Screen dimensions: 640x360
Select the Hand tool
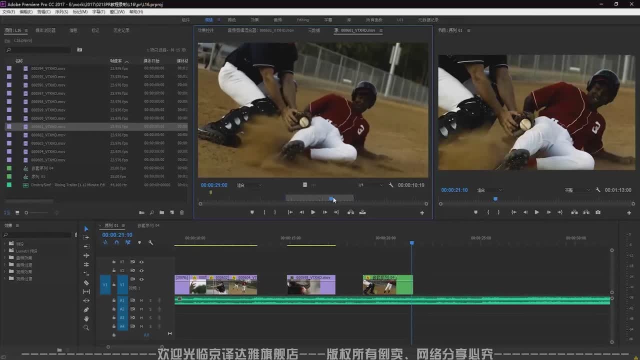[x=86, y=318]
